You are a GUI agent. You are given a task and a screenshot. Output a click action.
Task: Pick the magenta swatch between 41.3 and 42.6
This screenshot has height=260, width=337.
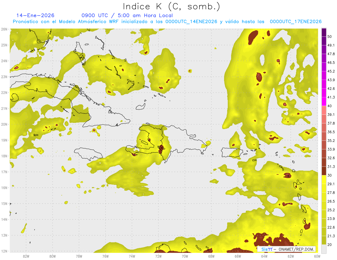click(324, 93)
